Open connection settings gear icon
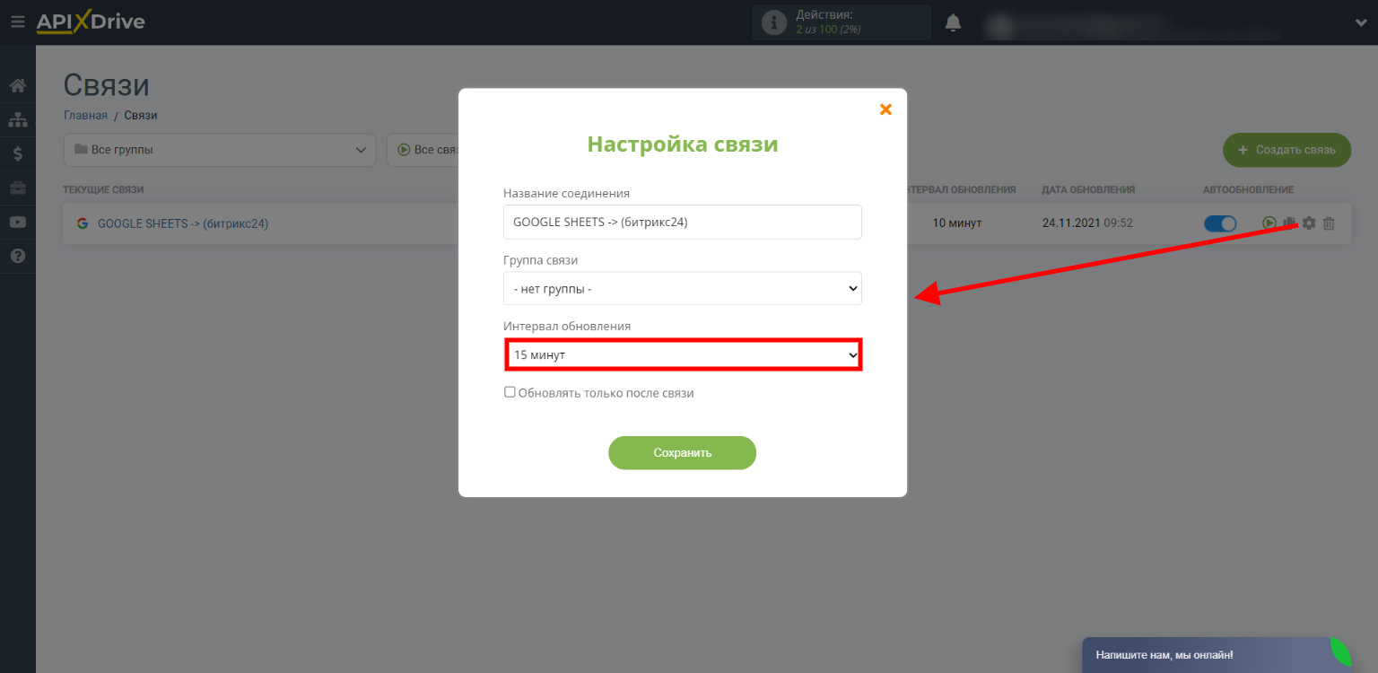The height and width of the screenshot is (673, 1378). [x=1309, y=223]
